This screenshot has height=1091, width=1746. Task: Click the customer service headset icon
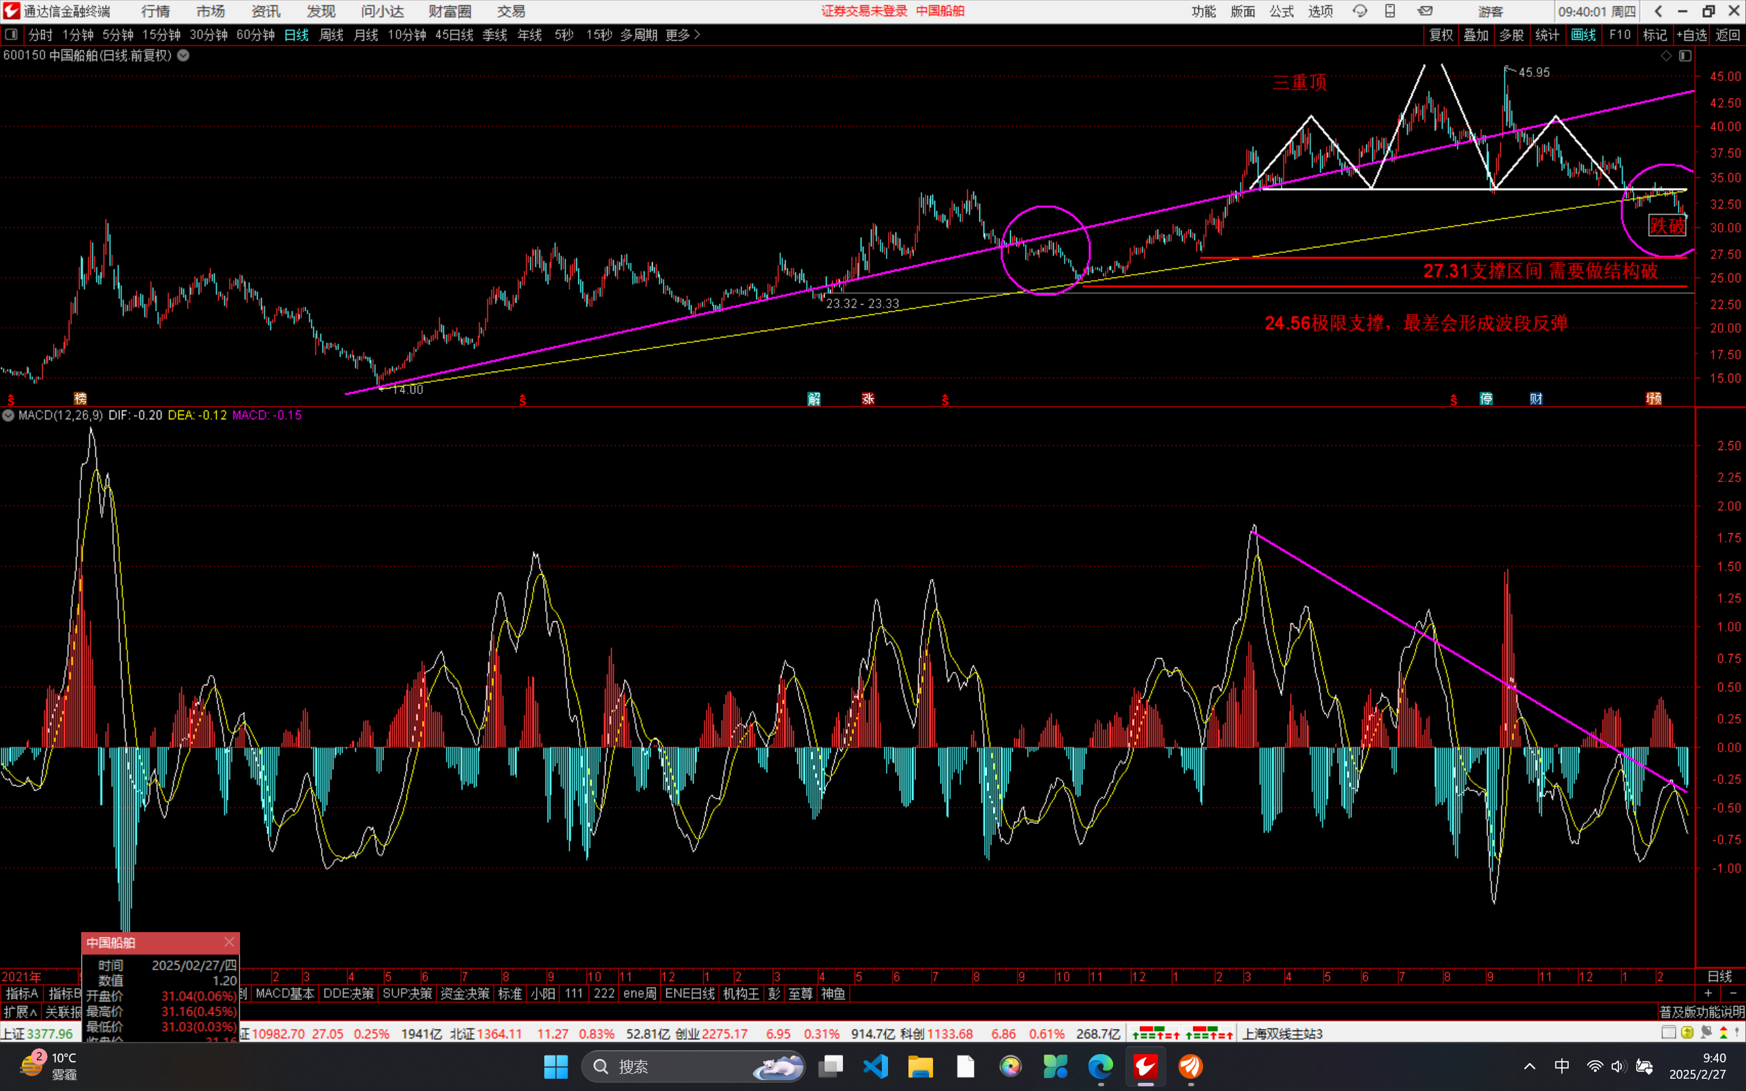pyautogui.click(x=1359, y=12)
